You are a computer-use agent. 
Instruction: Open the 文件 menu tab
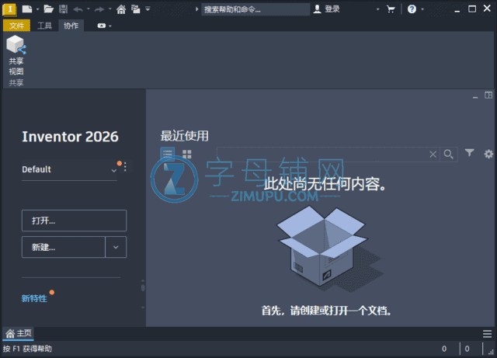[16, 26]
